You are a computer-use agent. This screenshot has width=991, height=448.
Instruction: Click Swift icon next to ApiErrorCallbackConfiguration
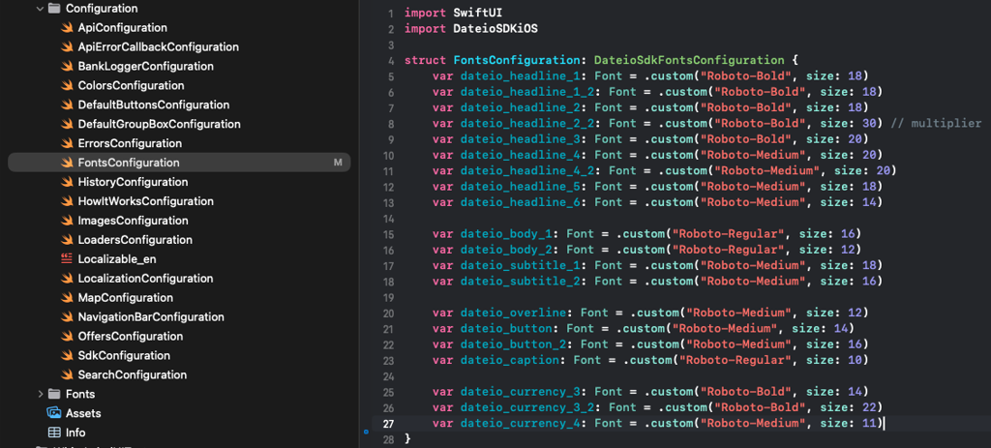point(67,47)
